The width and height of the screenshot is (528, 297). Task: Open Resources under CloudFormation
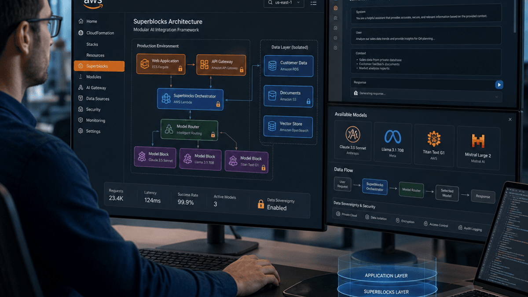pyautogui.click(x=95, y=55)
